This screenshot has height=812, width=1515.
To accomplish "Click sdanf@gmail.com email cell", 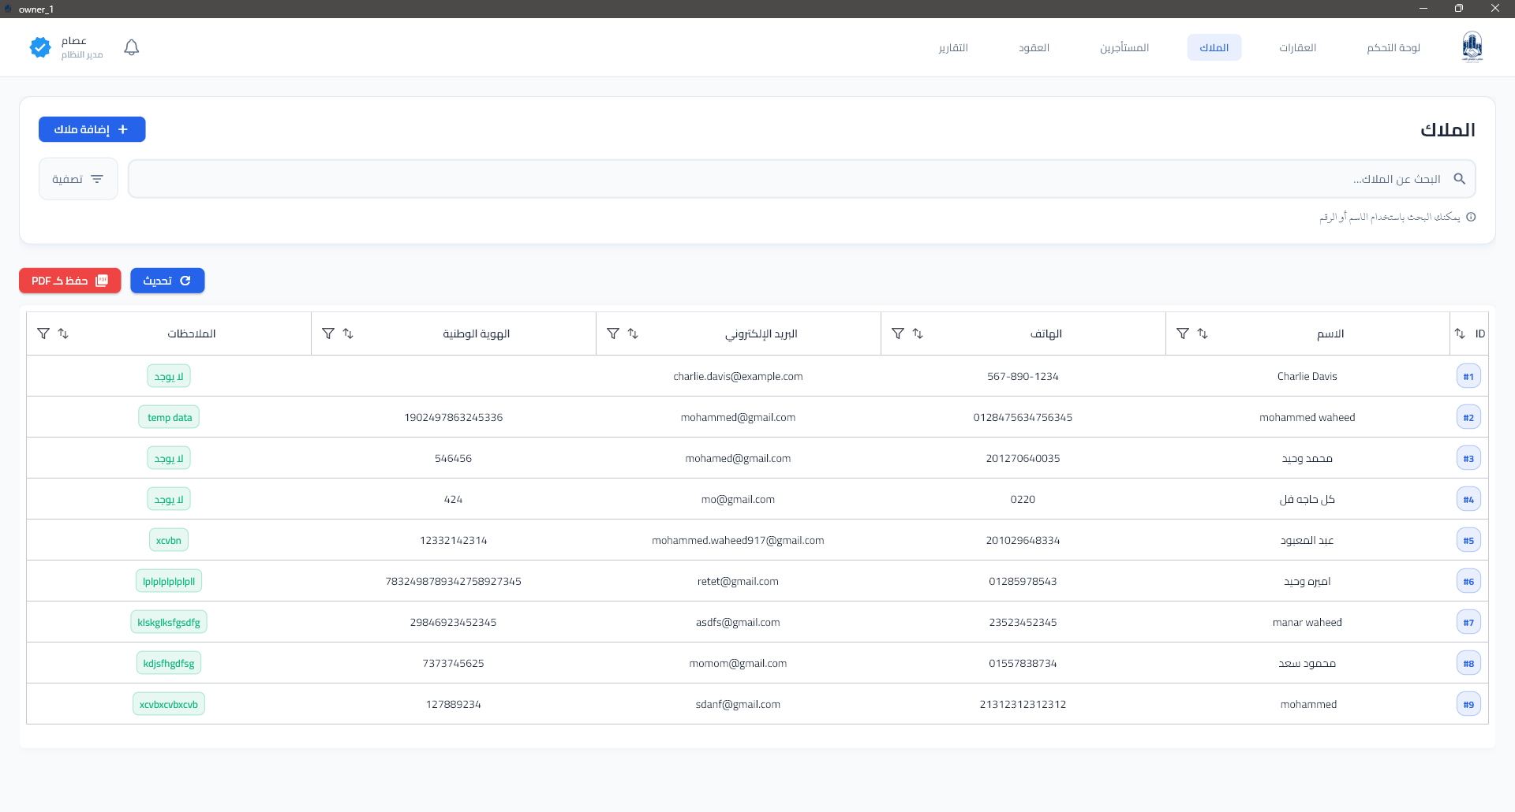I will [x=738, y=704].
